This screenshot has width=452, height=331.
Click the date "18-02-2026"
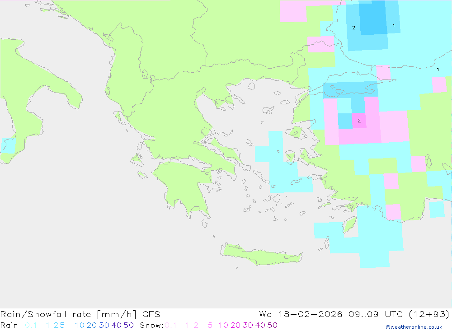point(310,314)
